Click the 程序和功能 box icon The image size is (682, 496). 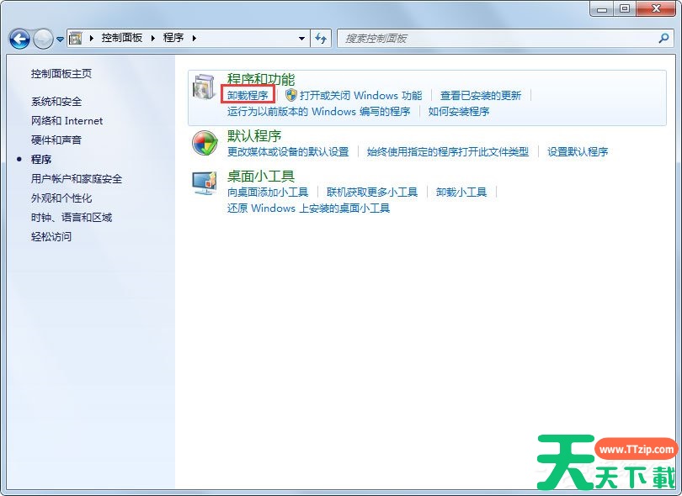204,86
